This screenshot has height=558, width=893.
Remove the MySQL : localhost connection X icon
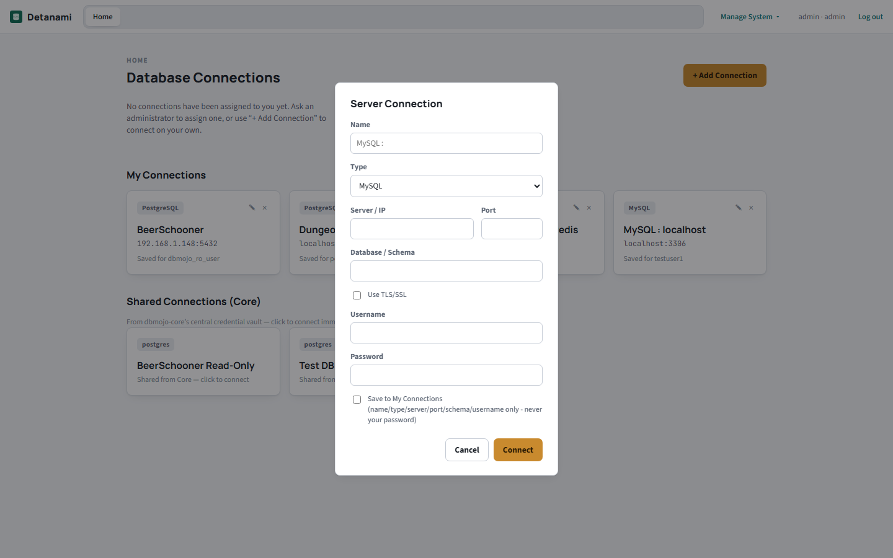pos(751,208)
